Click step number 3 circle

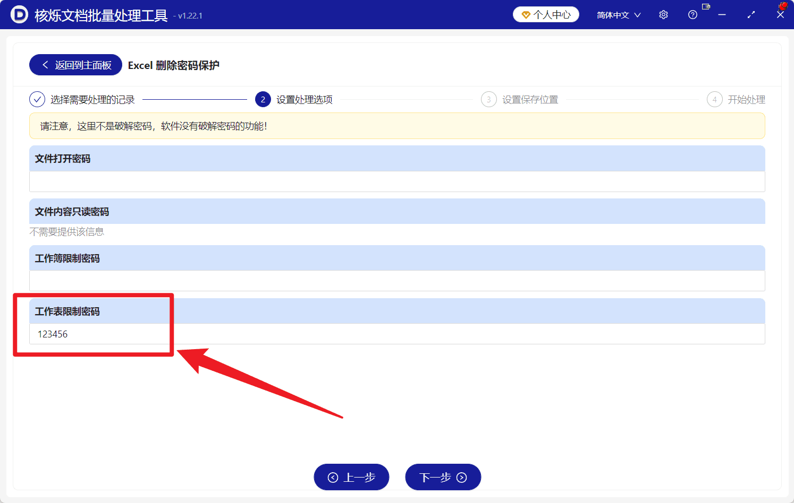pyautogui.click(x=489, y=99)
